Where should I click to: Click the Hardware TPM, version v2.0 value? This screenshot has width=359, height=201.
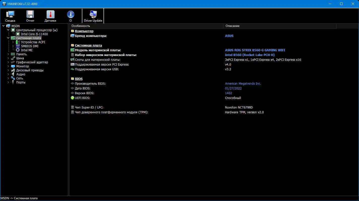(244, 112)
